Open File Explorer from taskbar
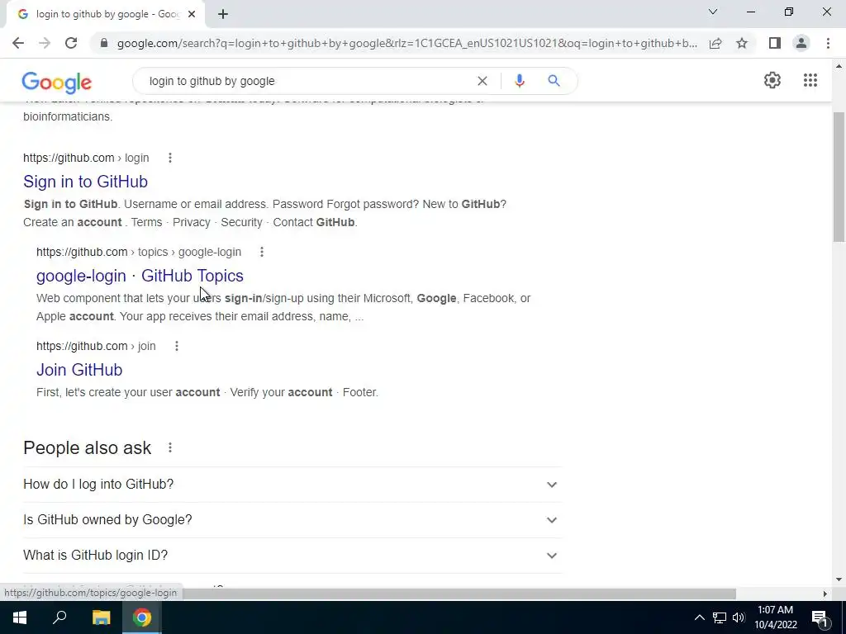The height and width of the screenshot is (634, 846). pyautogui.click(x=101, y=617)
